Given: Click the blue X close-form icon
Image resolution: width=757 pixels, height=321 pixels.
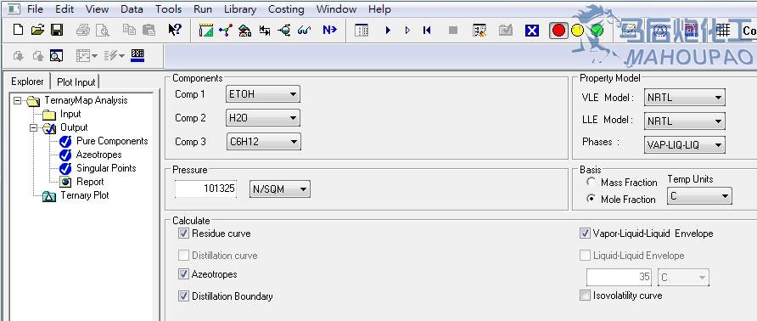Looking at the screenshot, I should (x=531, y=31).
